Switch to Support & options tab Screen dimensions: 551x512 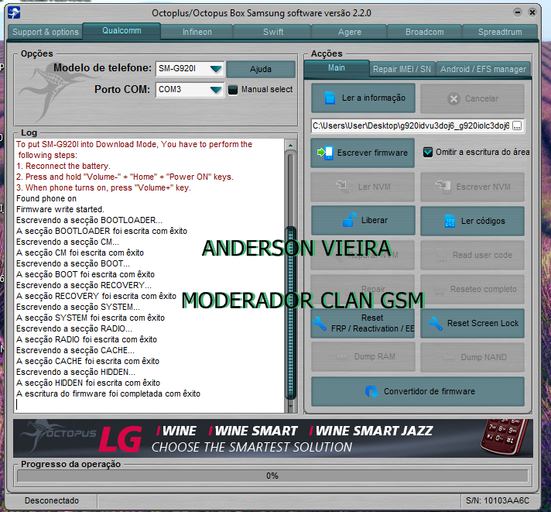46,32
